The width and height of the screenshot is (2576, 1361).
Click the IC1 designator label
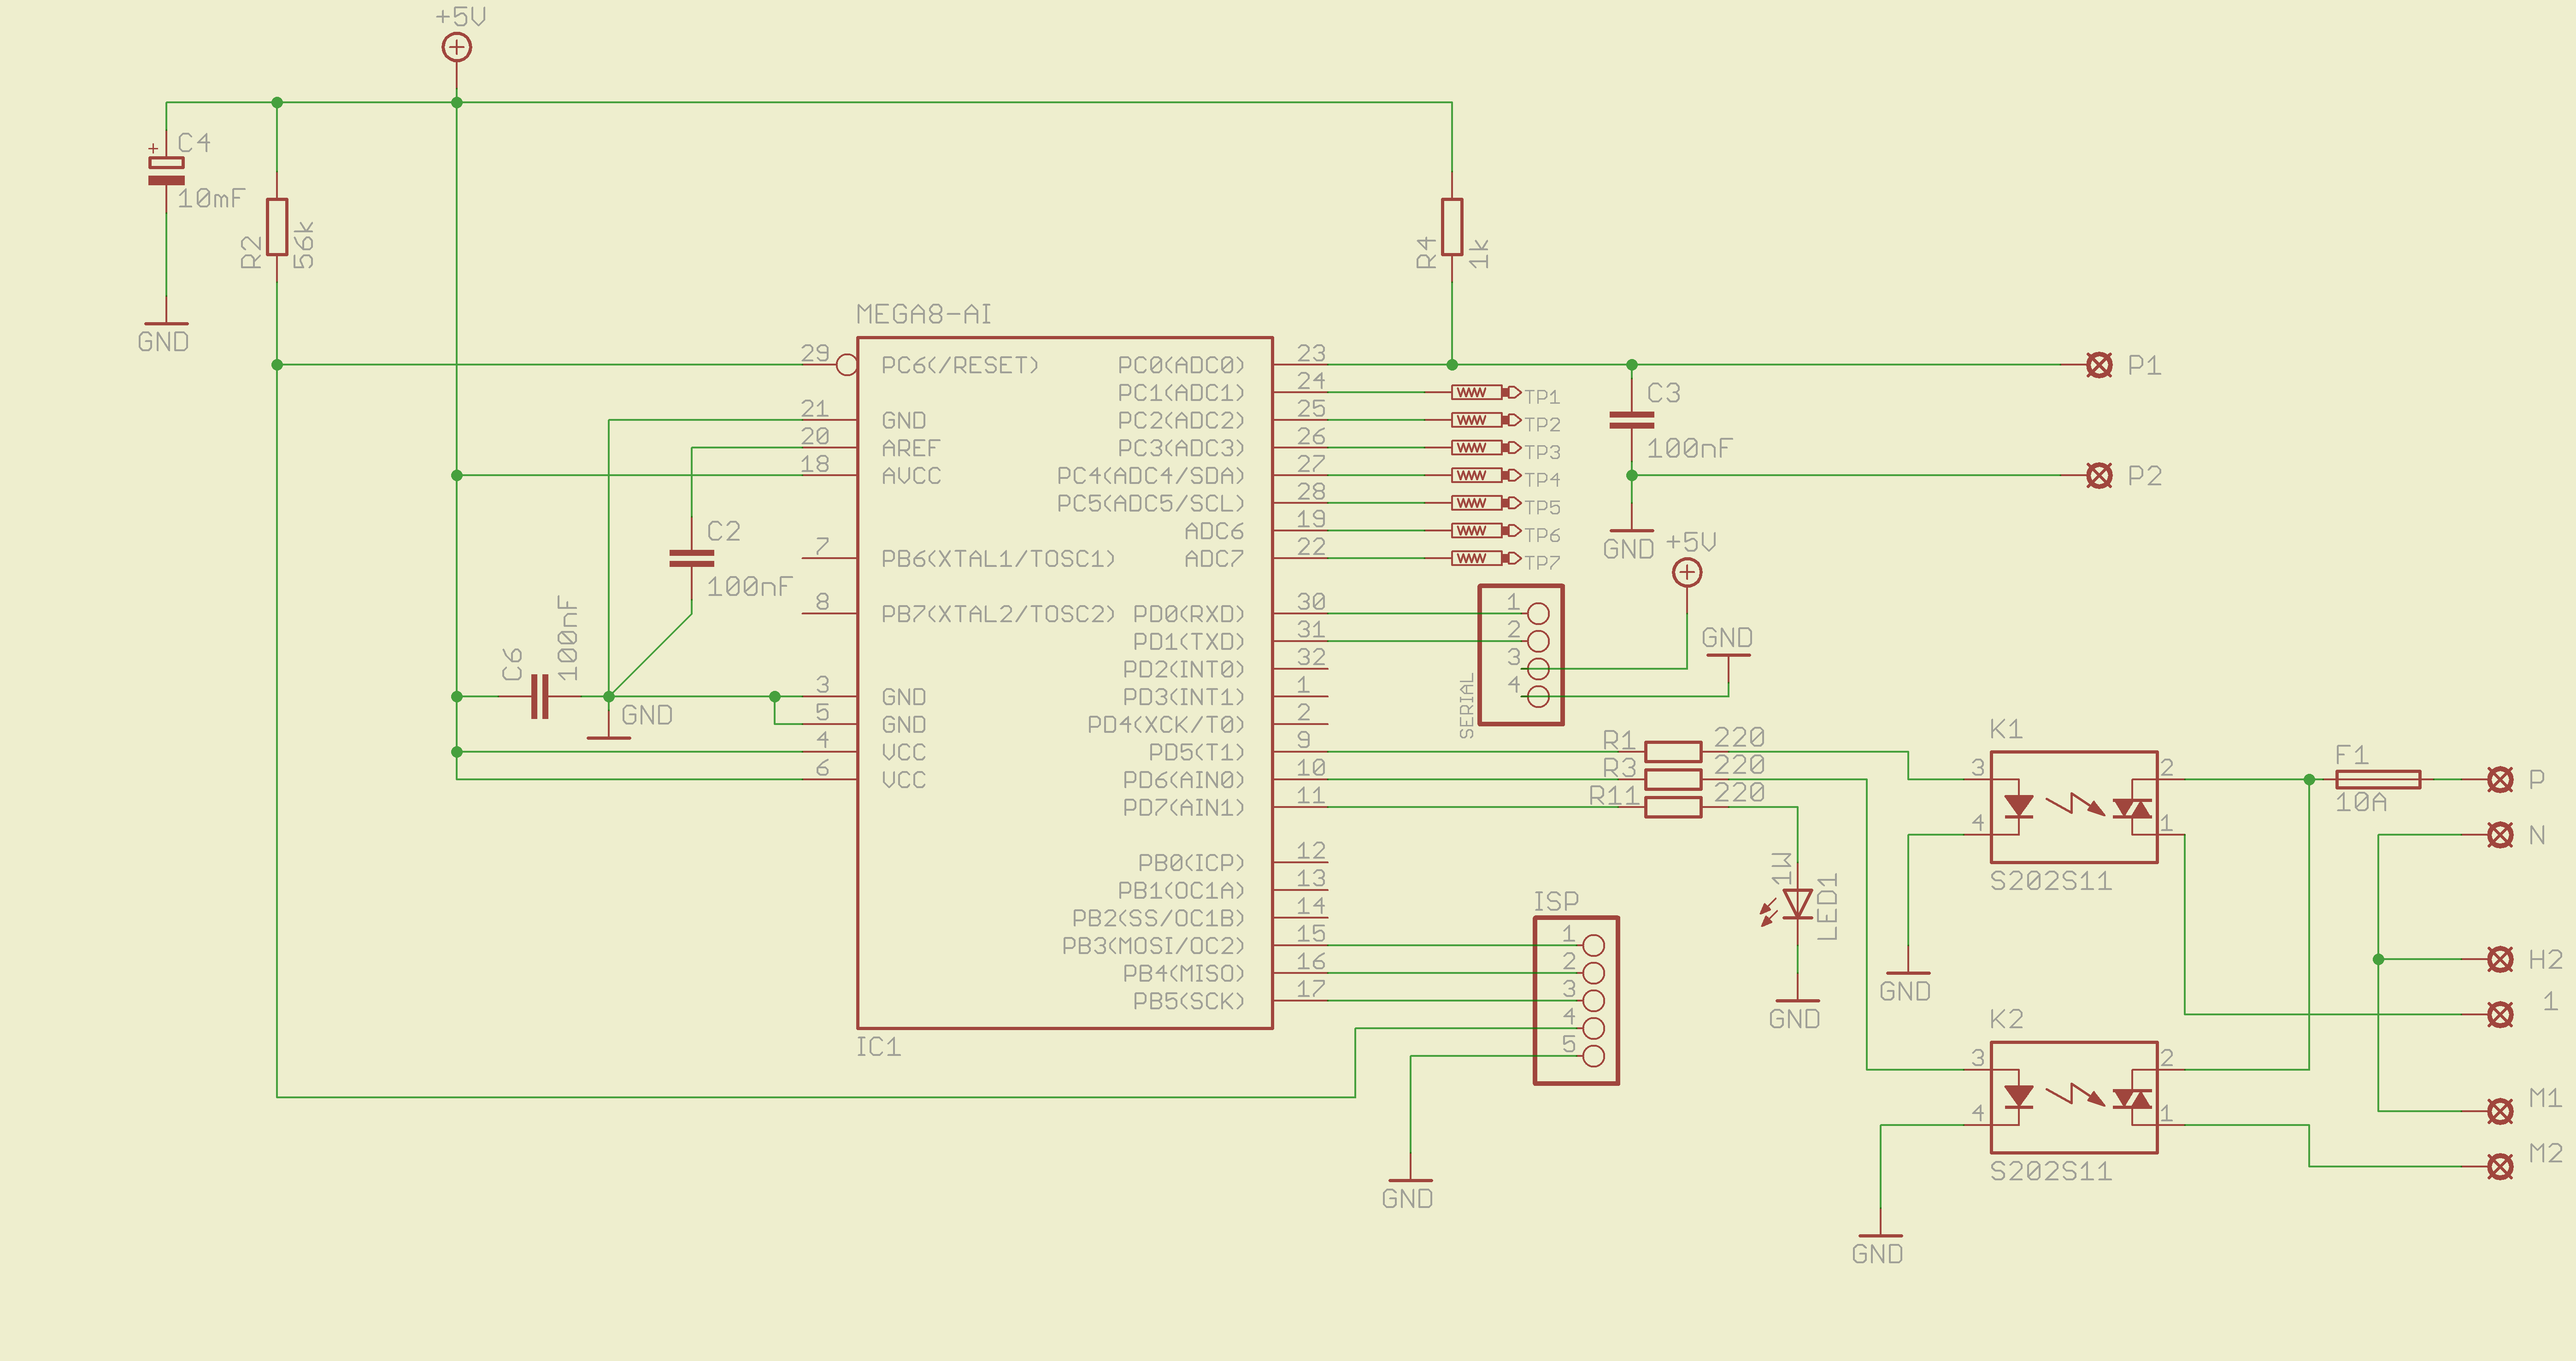pos(878,1047)
